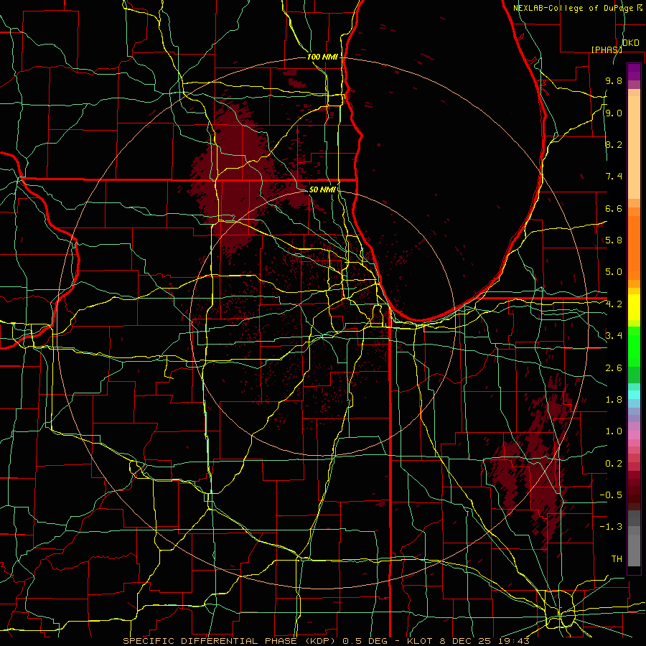Click the [PHAS] legend heading
This screenshot has height=646, width=646.
click(607, 50)
